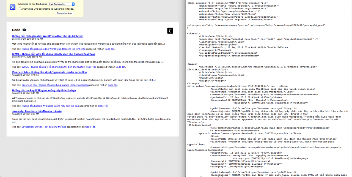Screen dimensions: 352x177
Task: Click the '<site xmlns=...>119242826' line
Action: 231,86
